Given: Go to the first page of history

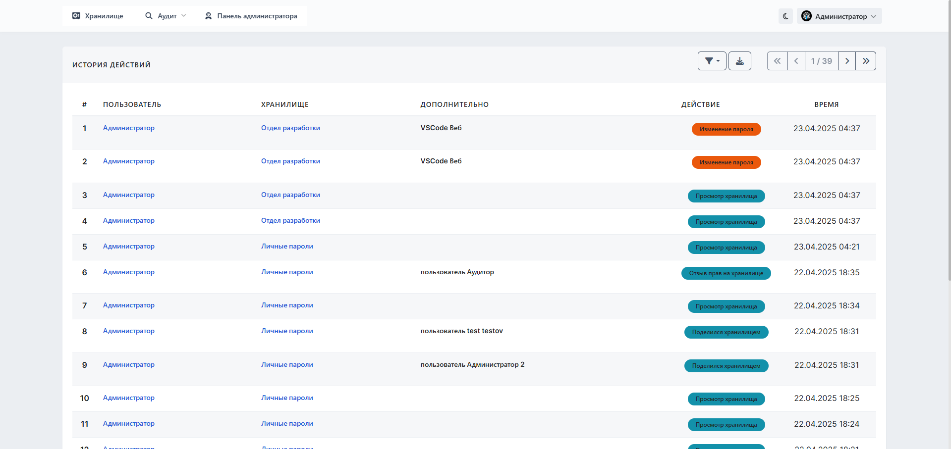Looking at the screenshot, I should click(777, 61).
